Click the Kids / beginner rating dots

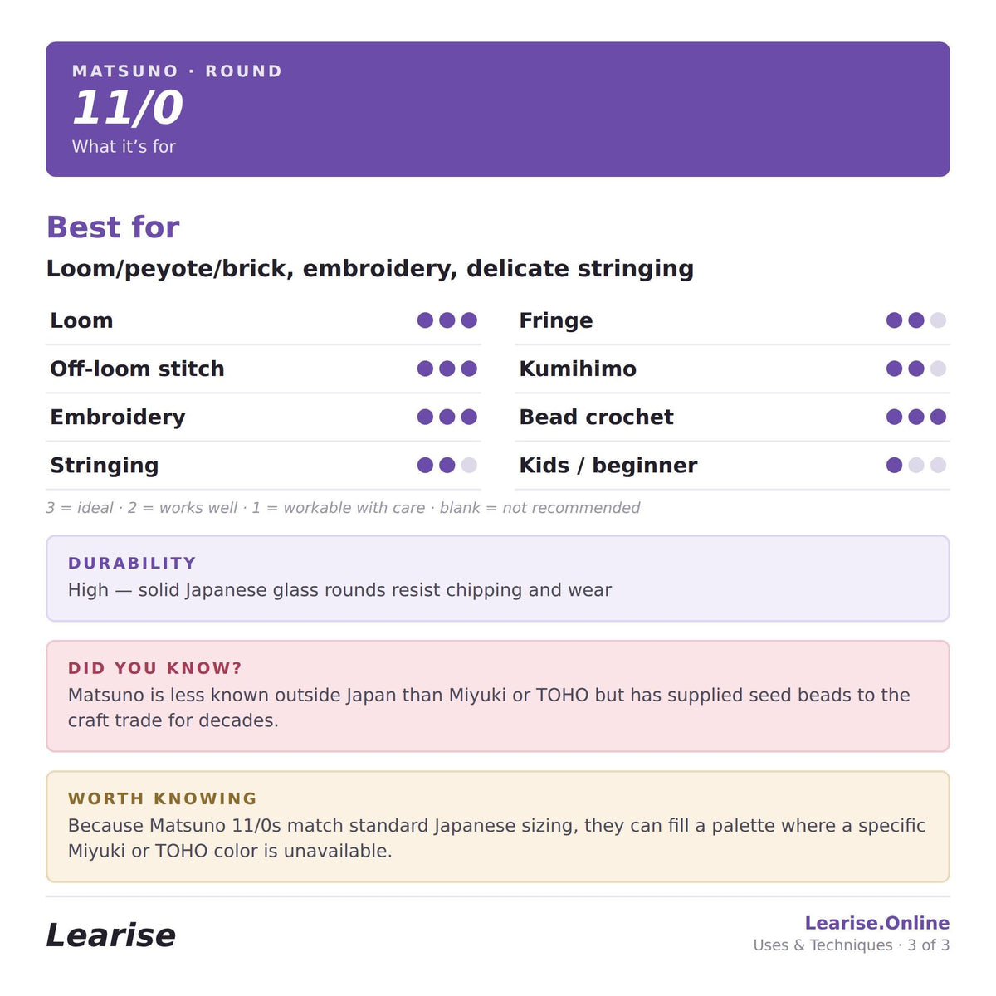coord(916,465)
